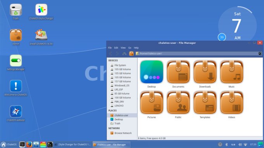Open the Edit menu
This screenshot has width=264, height=148.
point(116,48)
